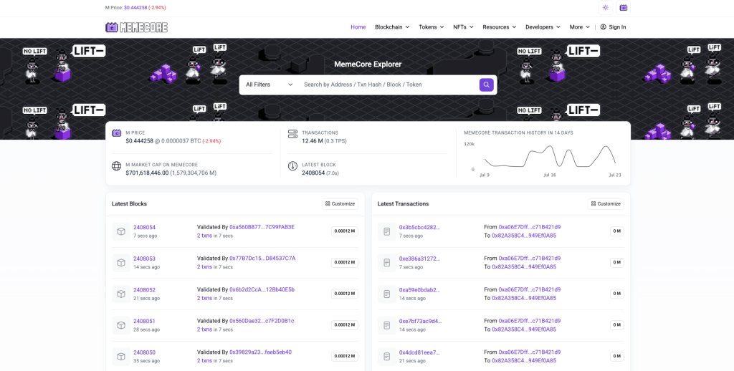Click the transaction history chart line
The width and height of the screenshot is (734, 371).
(549, 153)
